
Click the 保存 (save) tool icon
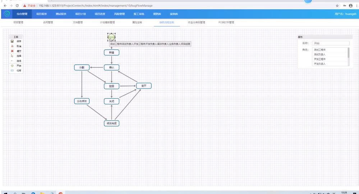pos(12,41)
